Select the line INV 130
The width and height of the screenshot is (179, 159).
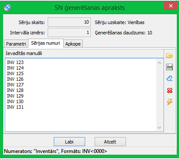tap(15, 101)
